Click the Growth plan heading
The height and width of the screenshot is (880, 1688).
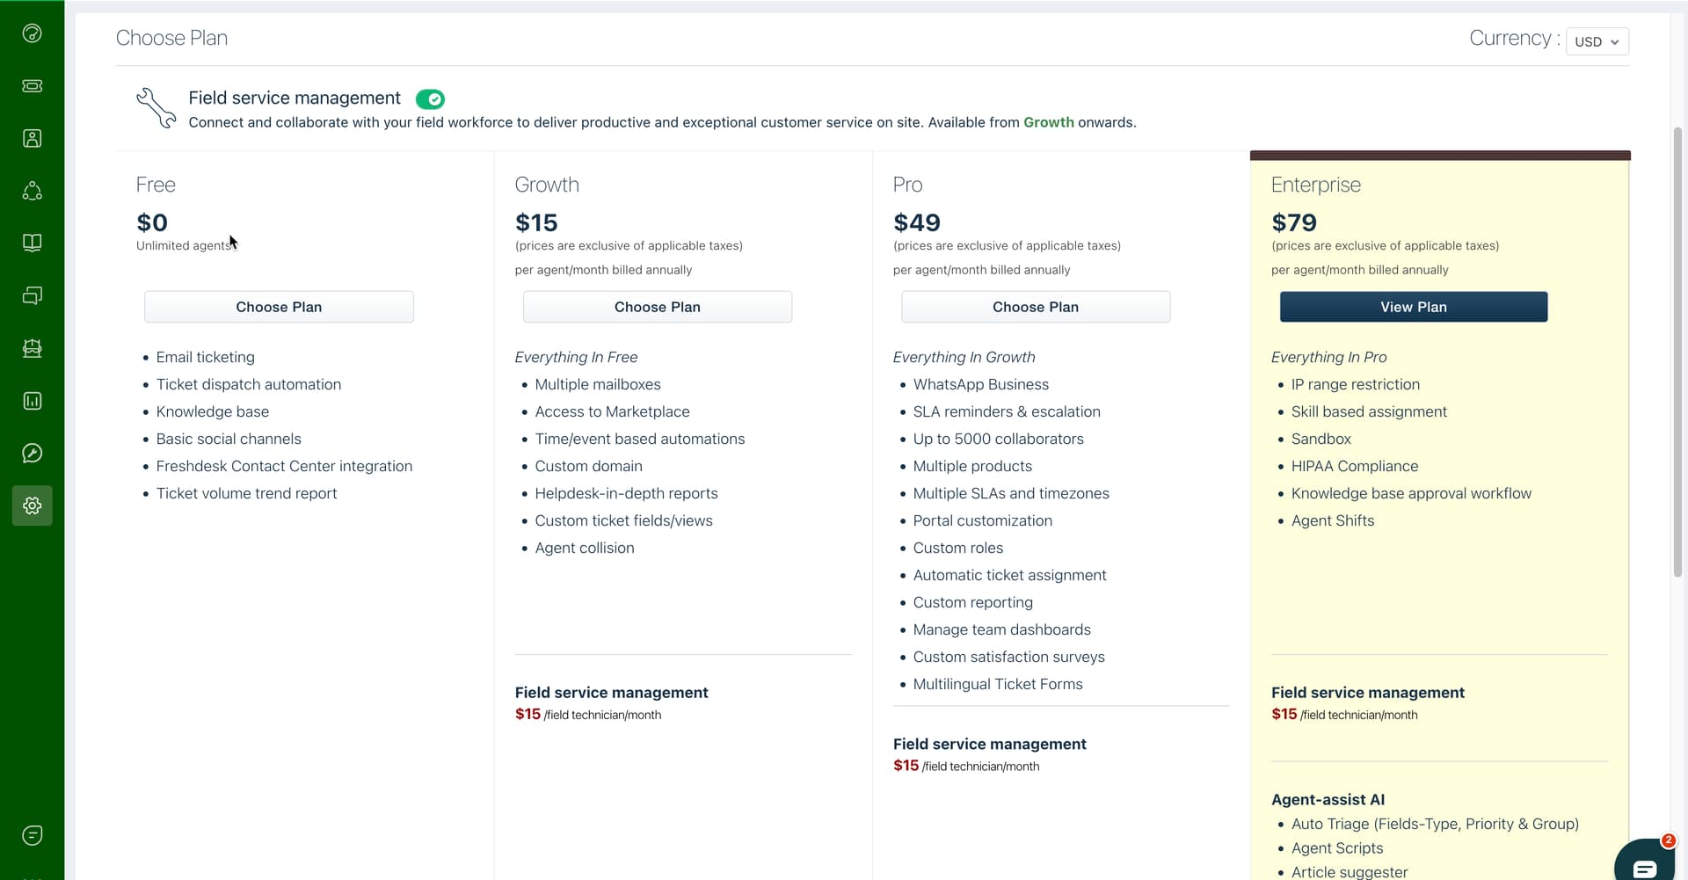pos(547,185)
